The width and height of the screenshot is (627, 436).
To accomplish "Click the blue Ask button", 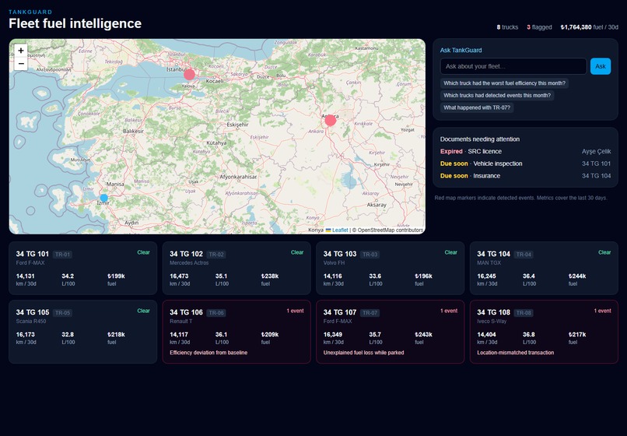I will click(x=601, y=66).
